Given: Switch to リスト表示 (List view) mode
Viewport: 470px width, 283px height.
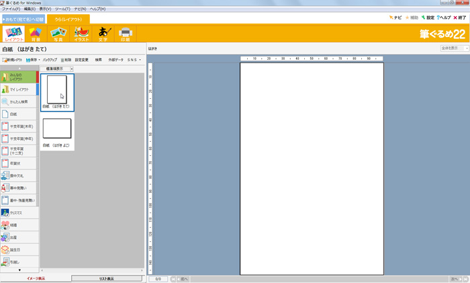Looking at the screenshot, I should (107, 278).
